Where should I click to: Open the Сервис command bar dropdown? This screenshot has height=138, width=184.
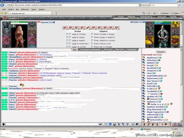coord(176,13)
